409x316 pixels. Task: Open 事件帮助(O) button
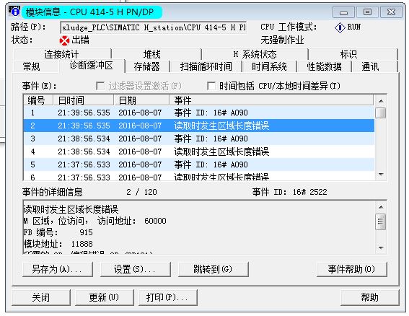coord(352,269)
